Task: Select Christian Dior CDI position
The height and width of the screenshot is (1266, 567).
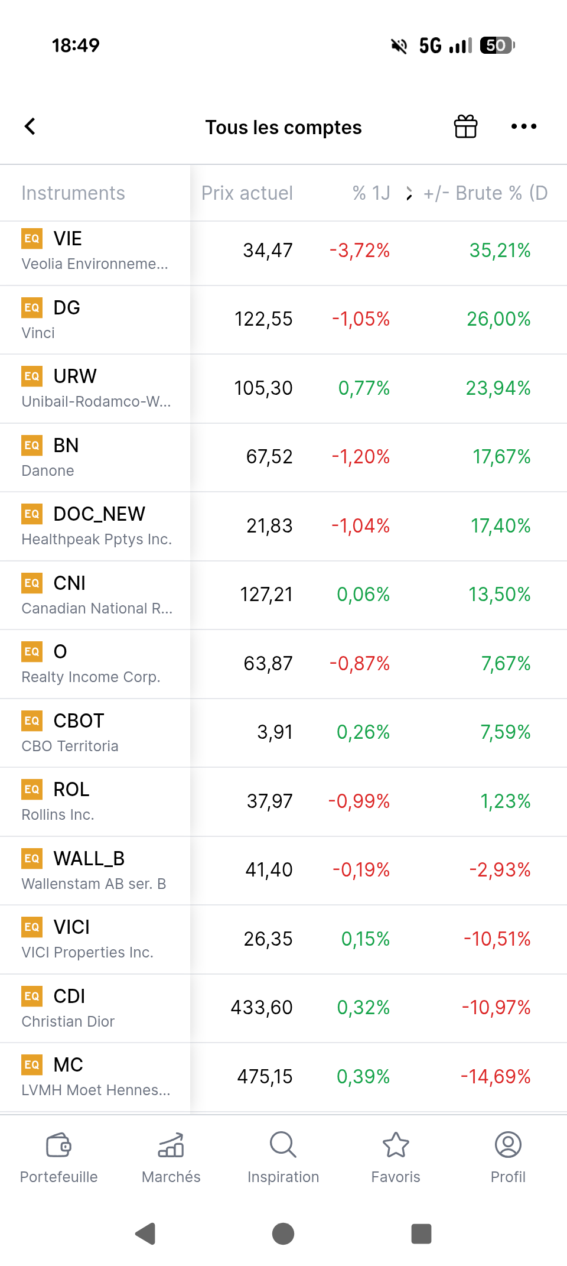Action: 283,1008
